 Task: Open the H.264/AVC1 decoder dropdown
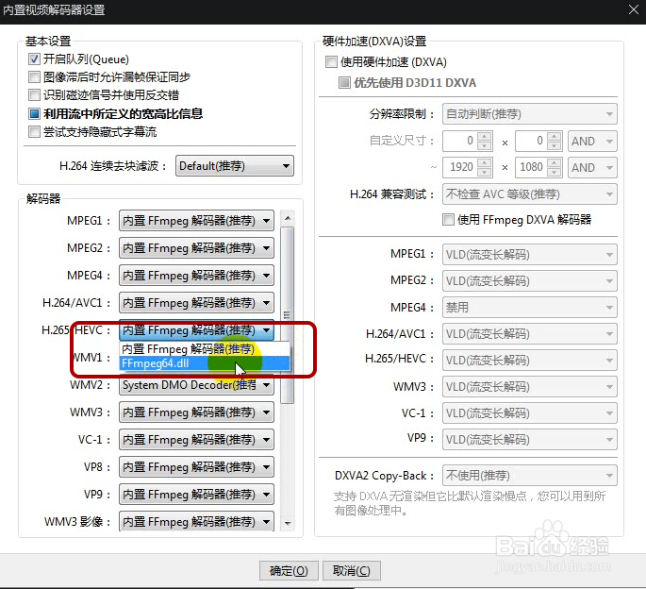point(196,303)
